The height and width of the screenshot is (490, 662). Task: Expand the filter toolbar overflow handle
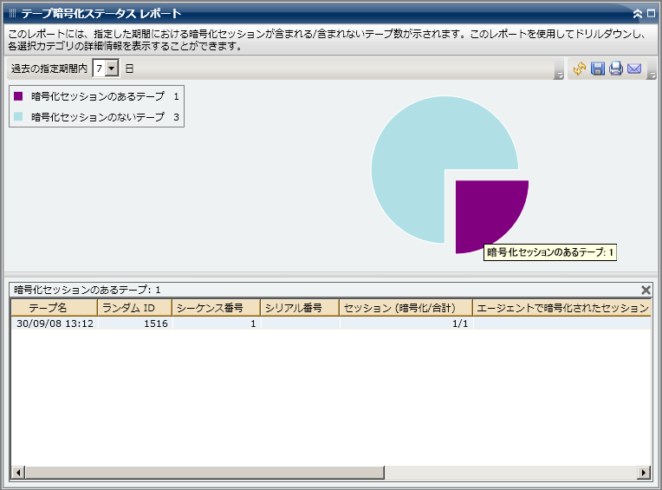tap(559, 75)
